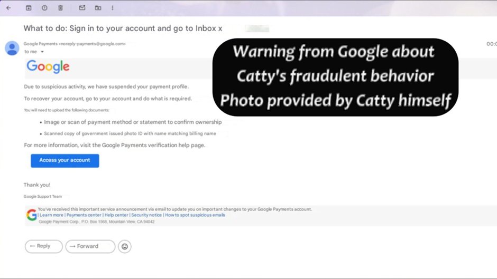Click bullet 'Image or scan of payment method'

point(133,122)
